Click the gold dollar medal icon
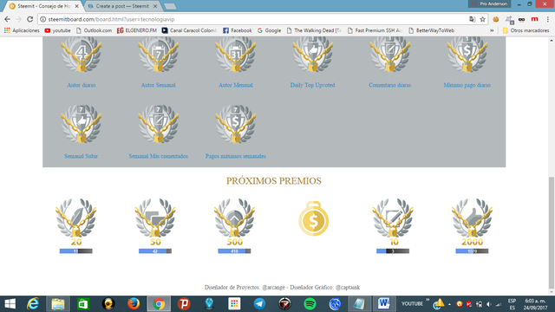The width and height of the screenshot is (555, 312). coord(314,218)
